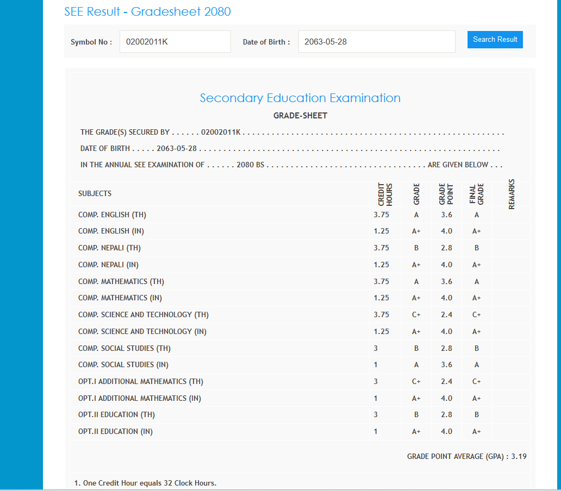The height and width of the screenshot is (491, 561).
Task: Click the Search Result button
Action: point(495,40)
